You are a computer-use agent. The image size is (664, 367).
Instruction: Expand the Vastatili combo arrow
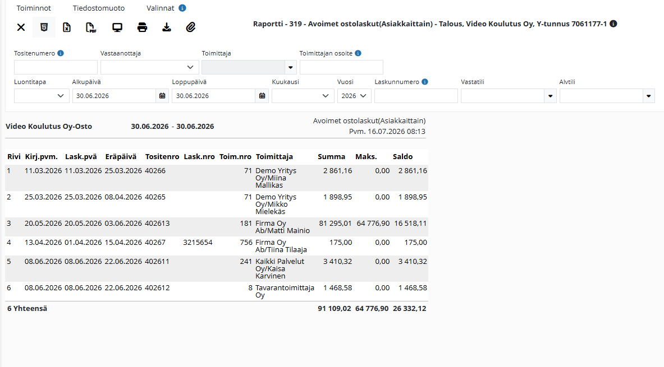pyautogui.click(x=550, y=96)
